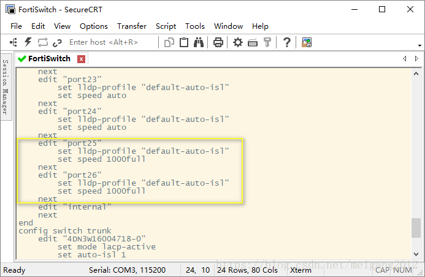Click the edit "port23" line

pyautogui.click(x=70, y=80)
